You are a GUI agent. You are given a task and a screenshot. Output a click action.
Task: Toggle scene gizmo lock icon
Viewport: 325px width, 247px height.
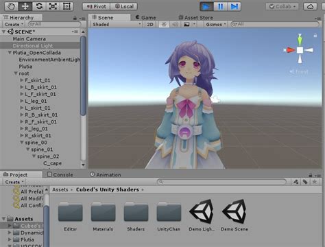[x=315, y=35]
